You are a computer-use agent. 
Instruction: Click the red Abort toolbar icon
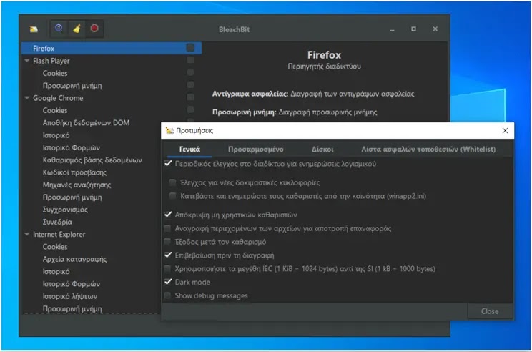(x=94, y=28)
